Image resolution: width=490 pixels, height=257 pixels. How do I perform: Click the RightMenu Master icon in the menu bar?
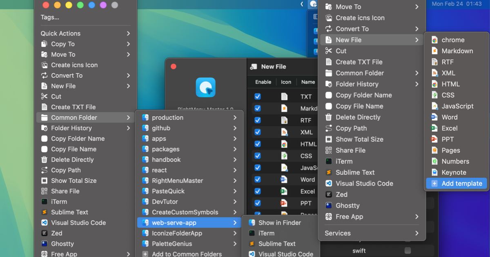pos(313,4)
